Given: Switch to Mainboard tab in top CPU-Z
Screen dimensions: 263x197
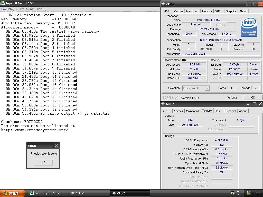Looking at the screenshot, I should [x=193, y=11].
